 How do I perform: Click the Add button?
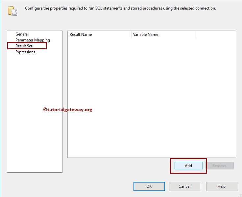point(189,166)
